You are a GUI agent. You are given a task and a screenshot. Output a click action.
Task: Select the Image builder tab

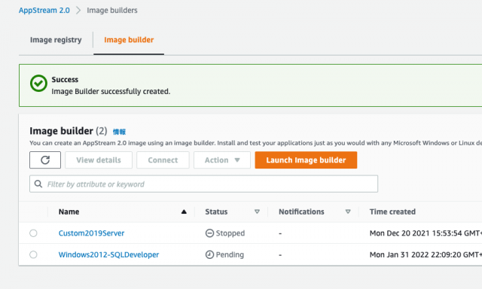click(x=129, y=40)
